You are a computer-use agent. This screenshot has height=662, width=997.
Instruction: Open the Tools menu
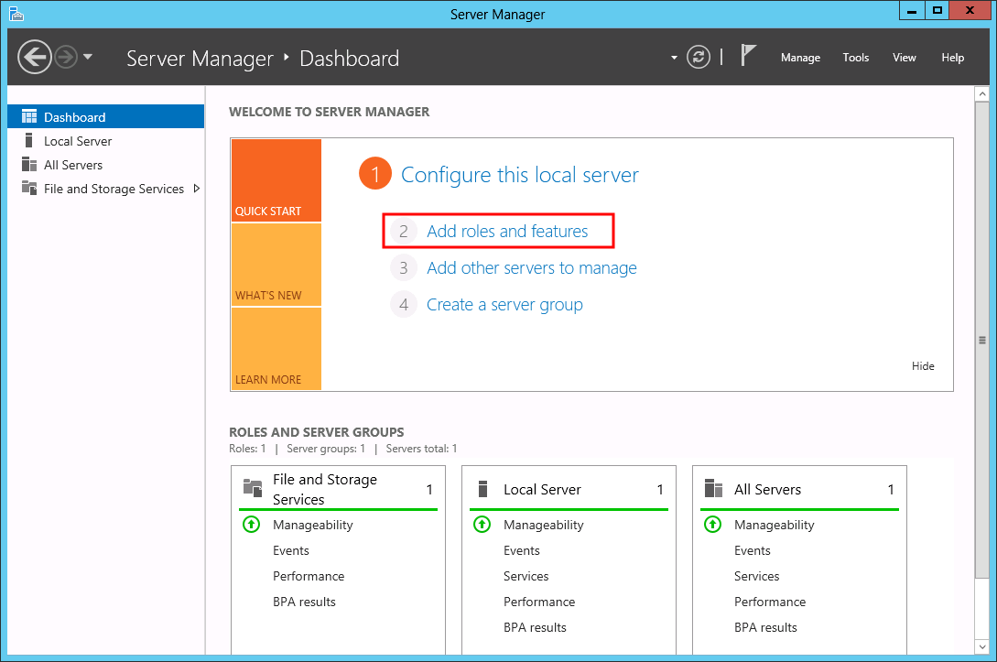[x=855, y=58]
